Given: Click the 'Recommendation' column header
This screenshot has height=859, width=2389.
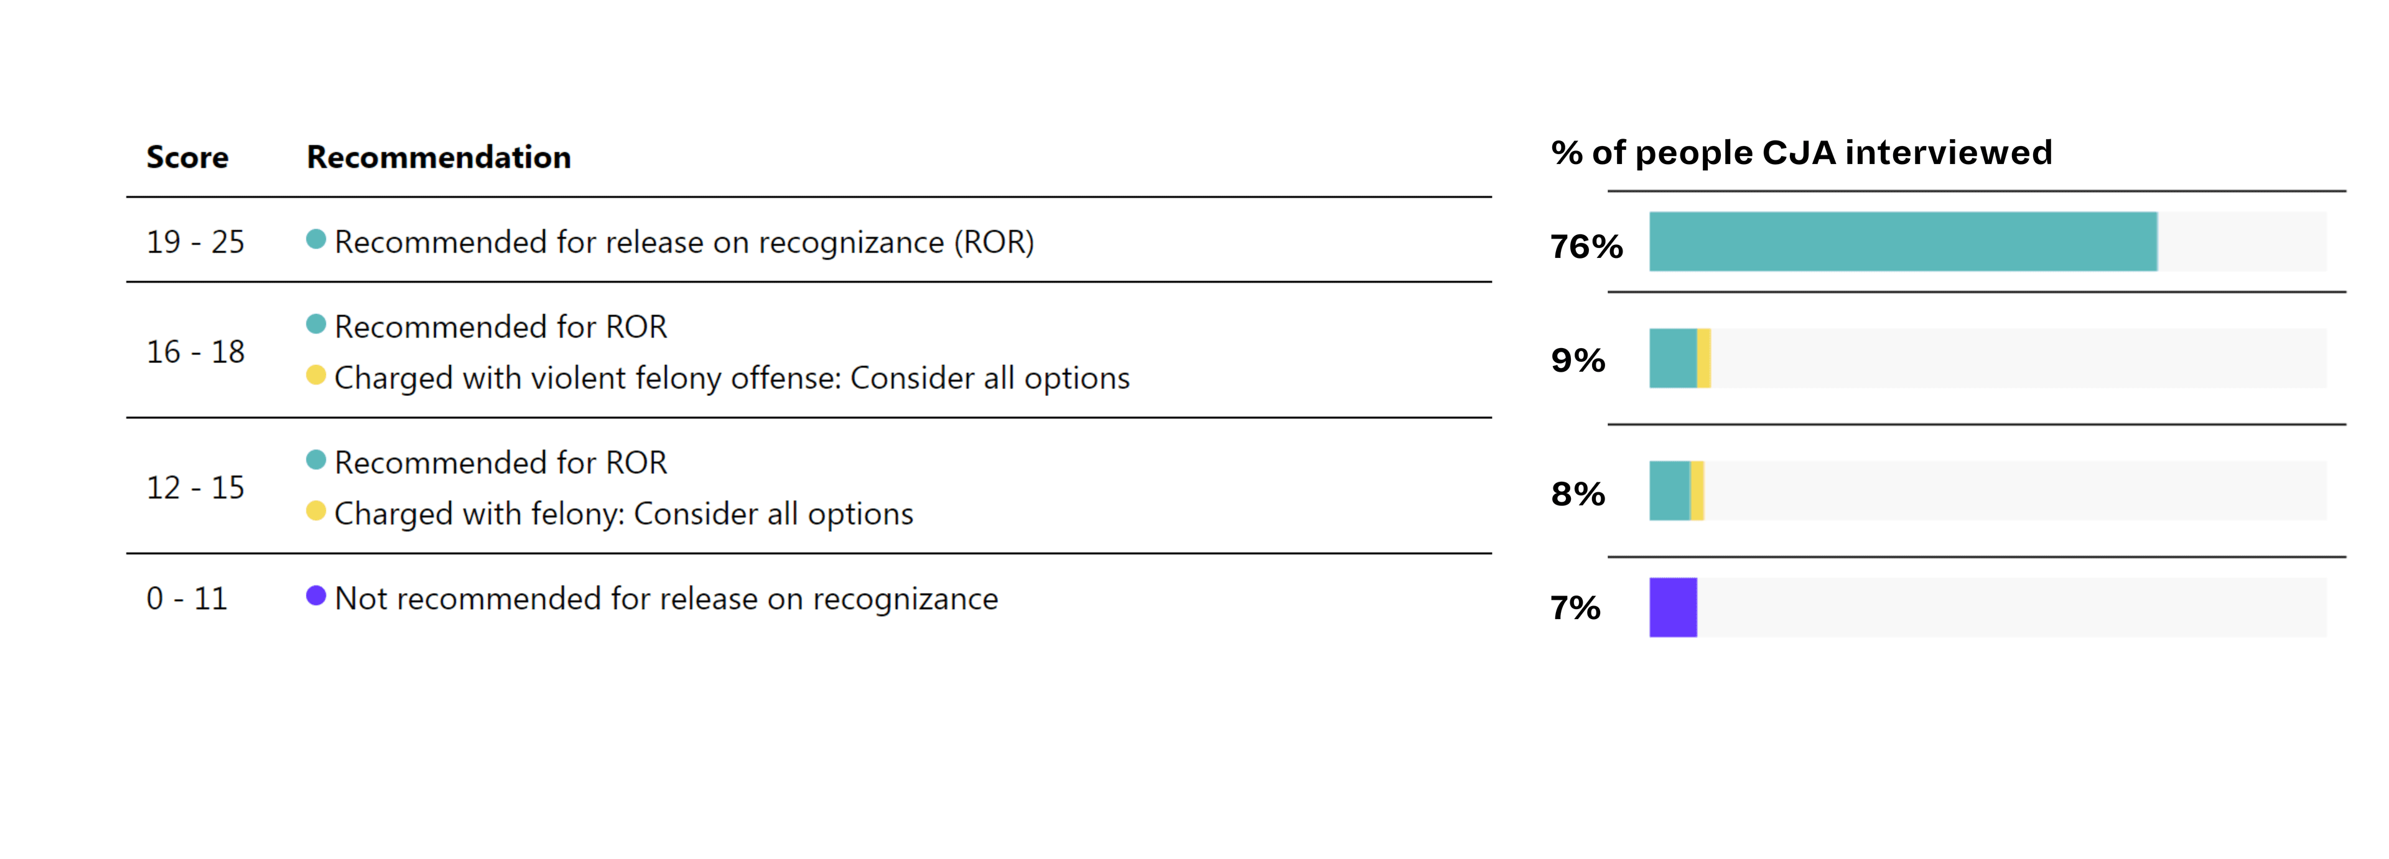Looking at the screenshot, I should coord(439,157).
